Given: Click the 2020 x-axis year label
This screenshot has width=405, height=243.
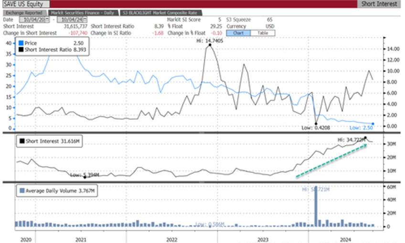Looking at the screenshot, I should click(x=26, y=240).
